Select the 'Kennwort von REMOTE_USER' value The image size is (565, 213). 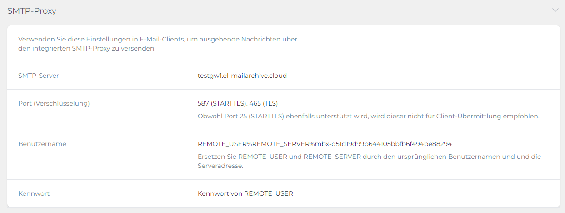pos(245,193)
